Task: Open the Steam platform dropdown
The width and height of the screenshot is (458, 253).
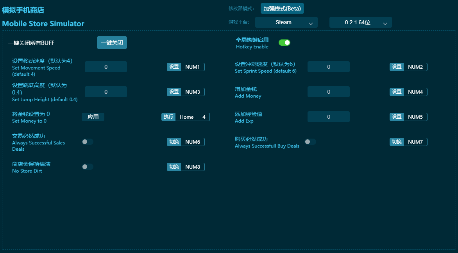Action: [286, 23]
